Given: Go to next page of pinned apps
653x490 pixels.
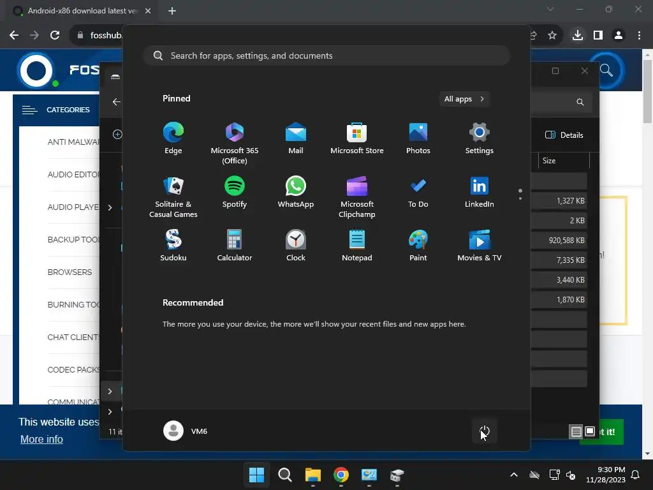Looking at the screenshot, I should (520, 198).
